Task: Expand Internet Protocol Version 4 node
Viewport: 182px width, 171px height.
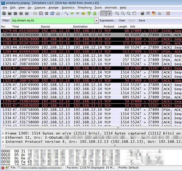Action: coord(3,142)
